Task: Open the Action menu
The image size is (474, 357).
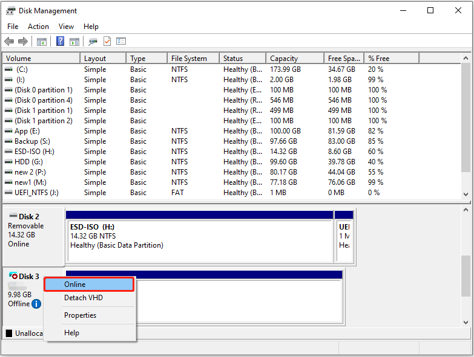Action: [x=38, y=27]
